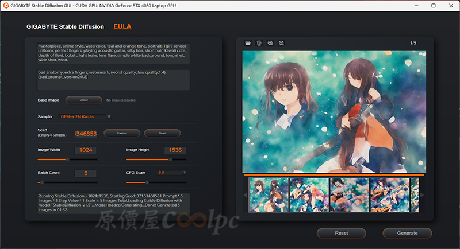The height and width of the screenshot is (249, 460).
Task: Close the Stable Diffusion GUI window
Action: coord(451,6)
